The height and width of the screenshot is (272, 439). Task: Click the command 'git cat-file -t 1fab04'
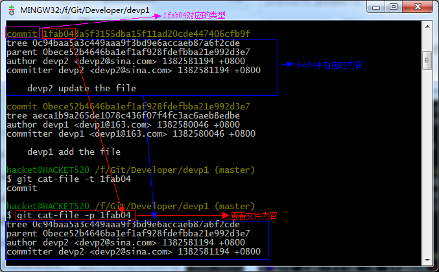(74, 179)
